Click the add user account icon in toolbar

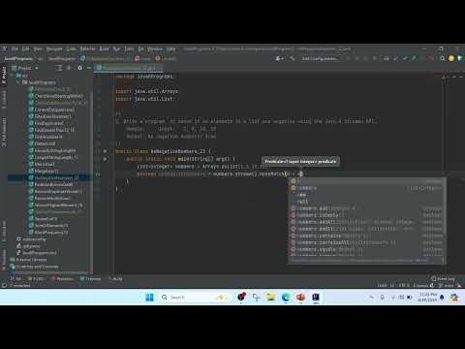(x=279, y=58)
